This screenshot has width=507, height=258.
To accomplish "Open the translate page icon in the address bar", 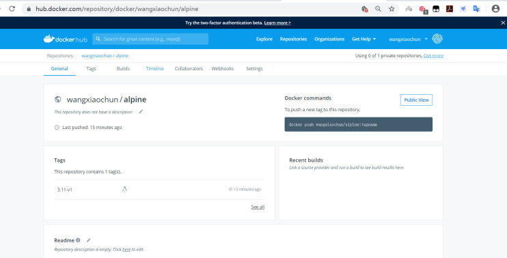I will coord(365,9).
